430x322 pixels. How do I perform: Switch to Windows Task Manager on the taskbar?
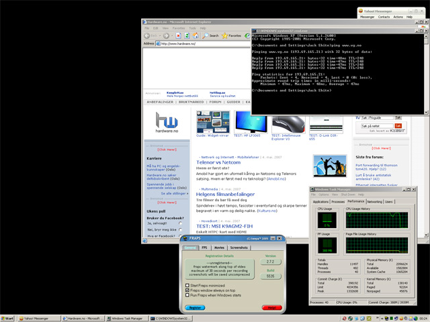[x=127, y=319]
